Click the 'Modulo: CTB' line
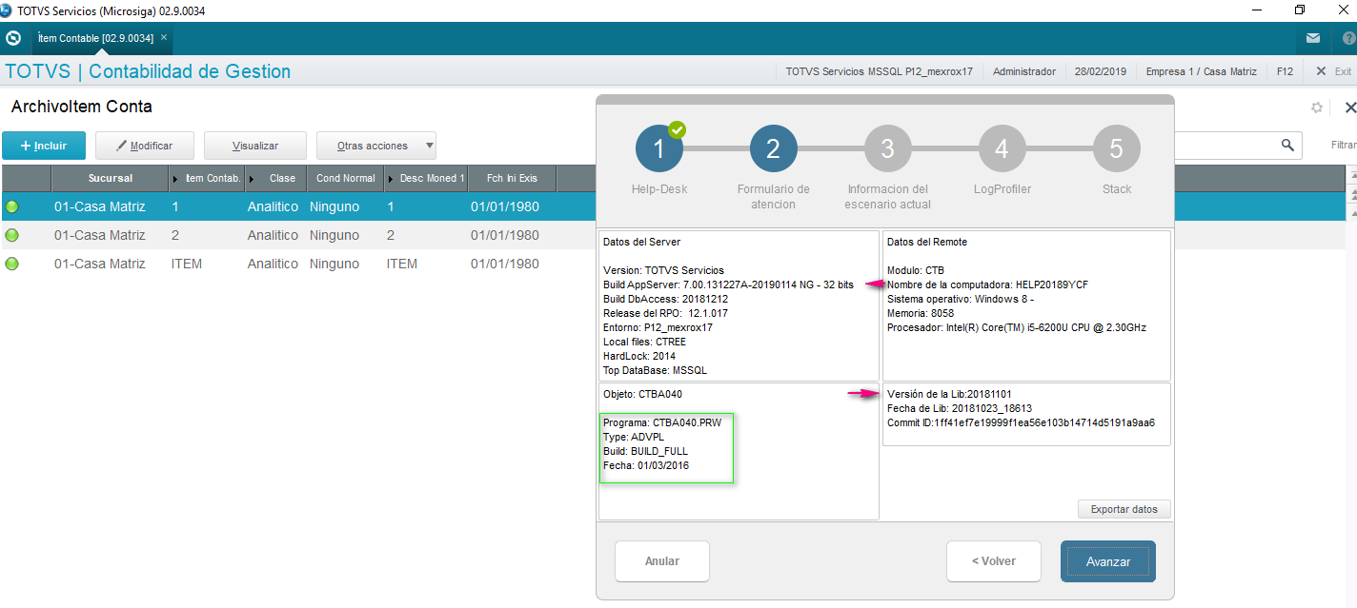Viewport: 1357px width, 608px height. 916,270
